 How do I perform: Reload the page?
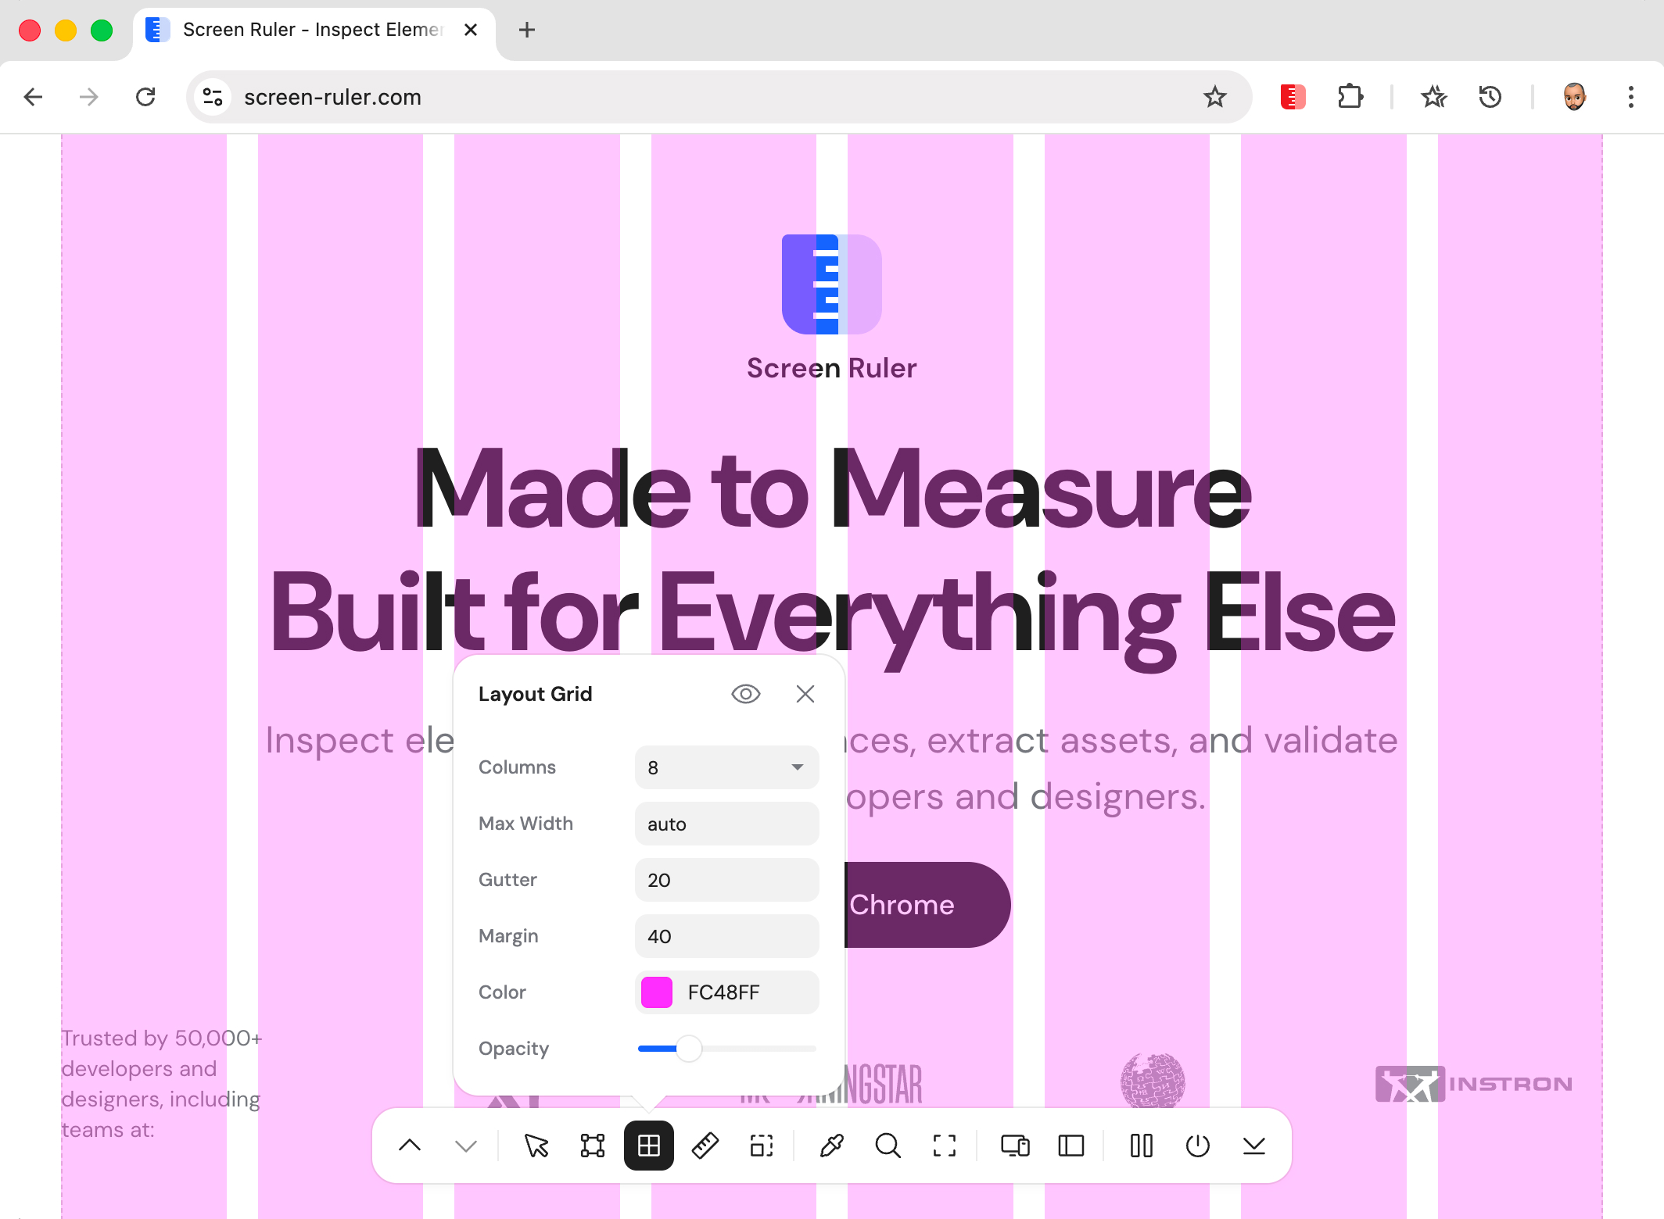click(x=145, y=97)
